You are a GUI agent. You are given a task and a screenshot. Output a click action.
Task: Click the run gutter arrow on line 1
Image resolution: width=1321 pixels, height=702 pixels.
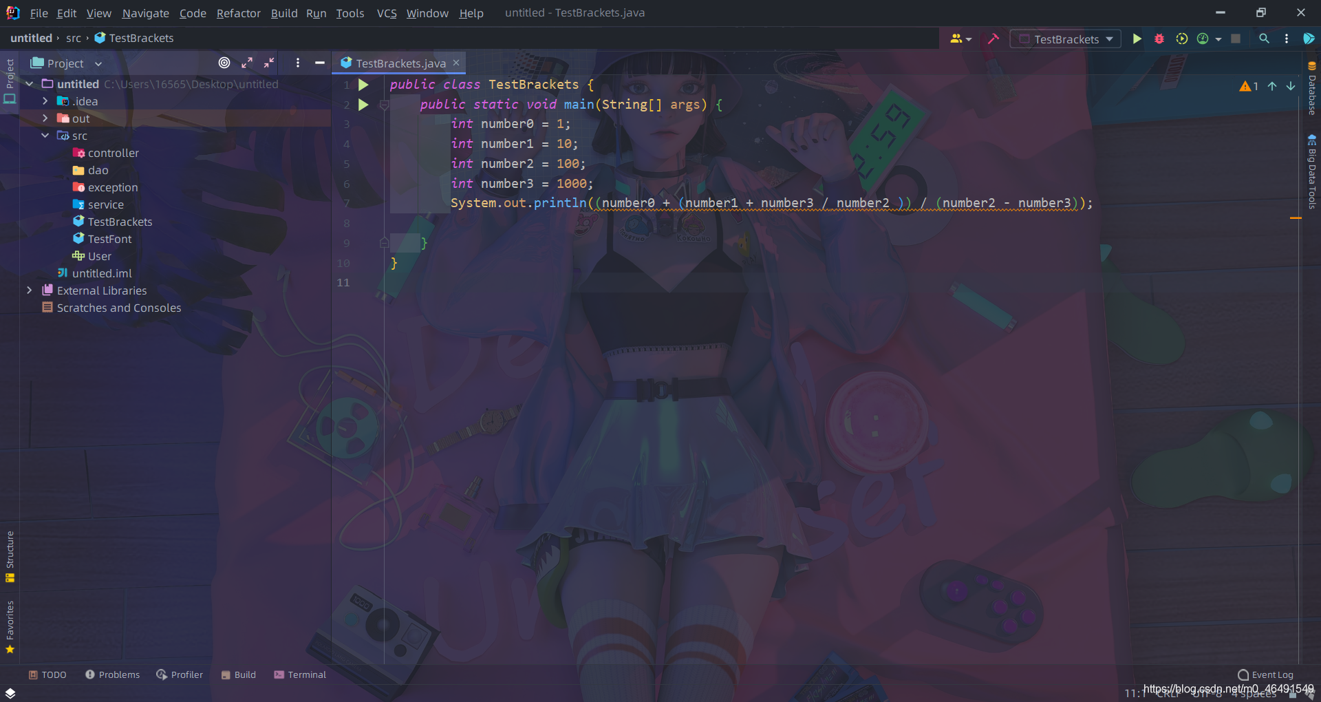pos(363,85)
